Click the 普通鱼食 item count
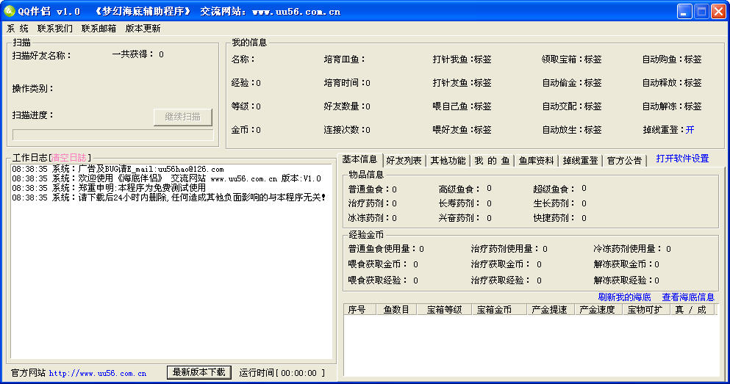This screenshot has height=384, width=730. pyautogui.click(x=394, y=189)
